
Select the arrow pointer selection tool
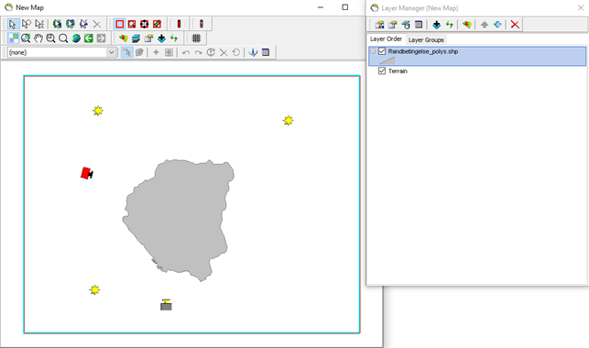click(13, 24)
